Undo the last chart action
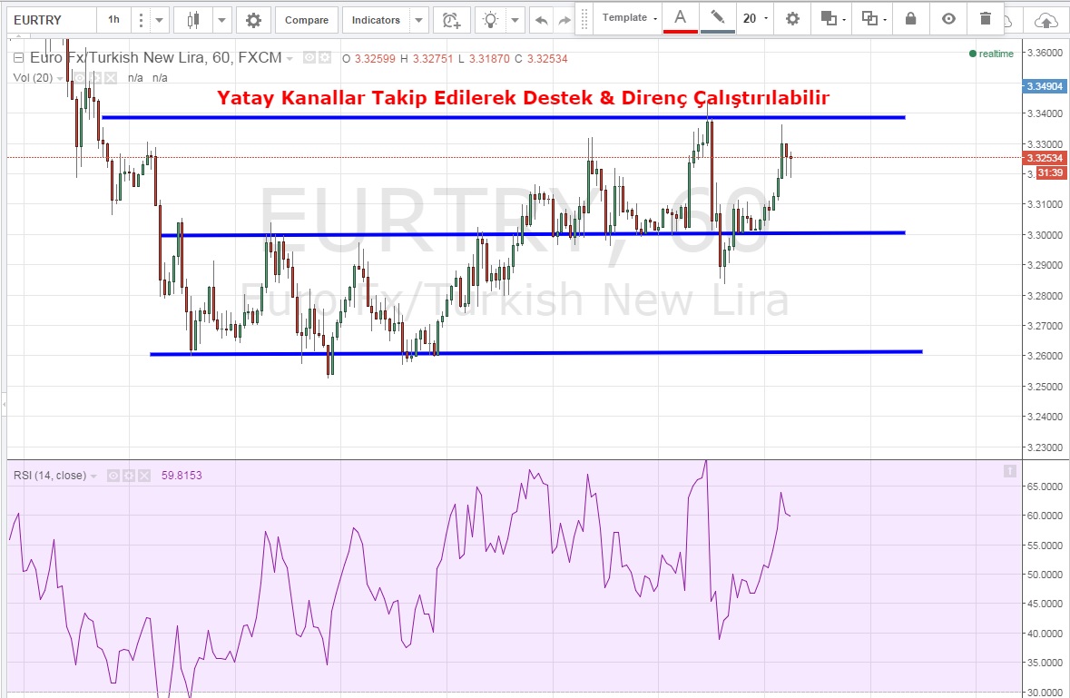The image size is (1070, 698). pyautogui.click(x=542, y=20)
